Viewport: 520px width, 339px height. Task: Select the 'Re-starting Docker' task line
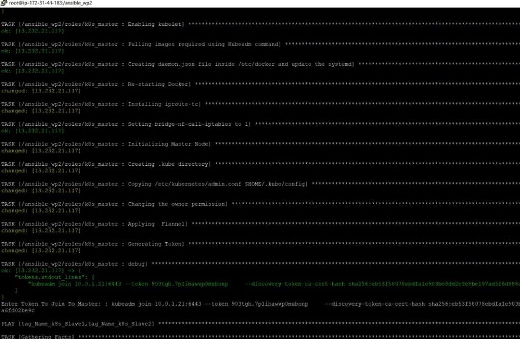point(261,84)
